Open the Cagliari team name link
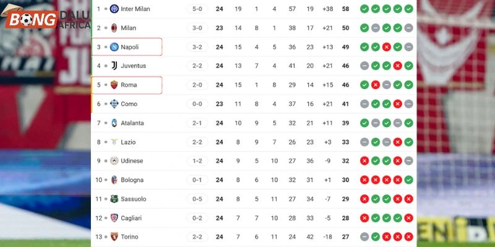 point(132,218)
